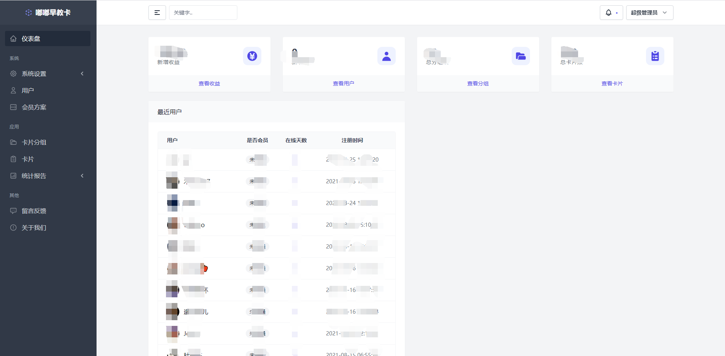
Task: Select the 用户 user icon in sidebar
Action: click(x=14, y=90)
